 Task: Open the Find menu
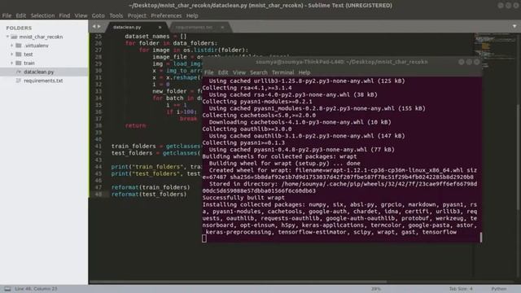point(64,15)
